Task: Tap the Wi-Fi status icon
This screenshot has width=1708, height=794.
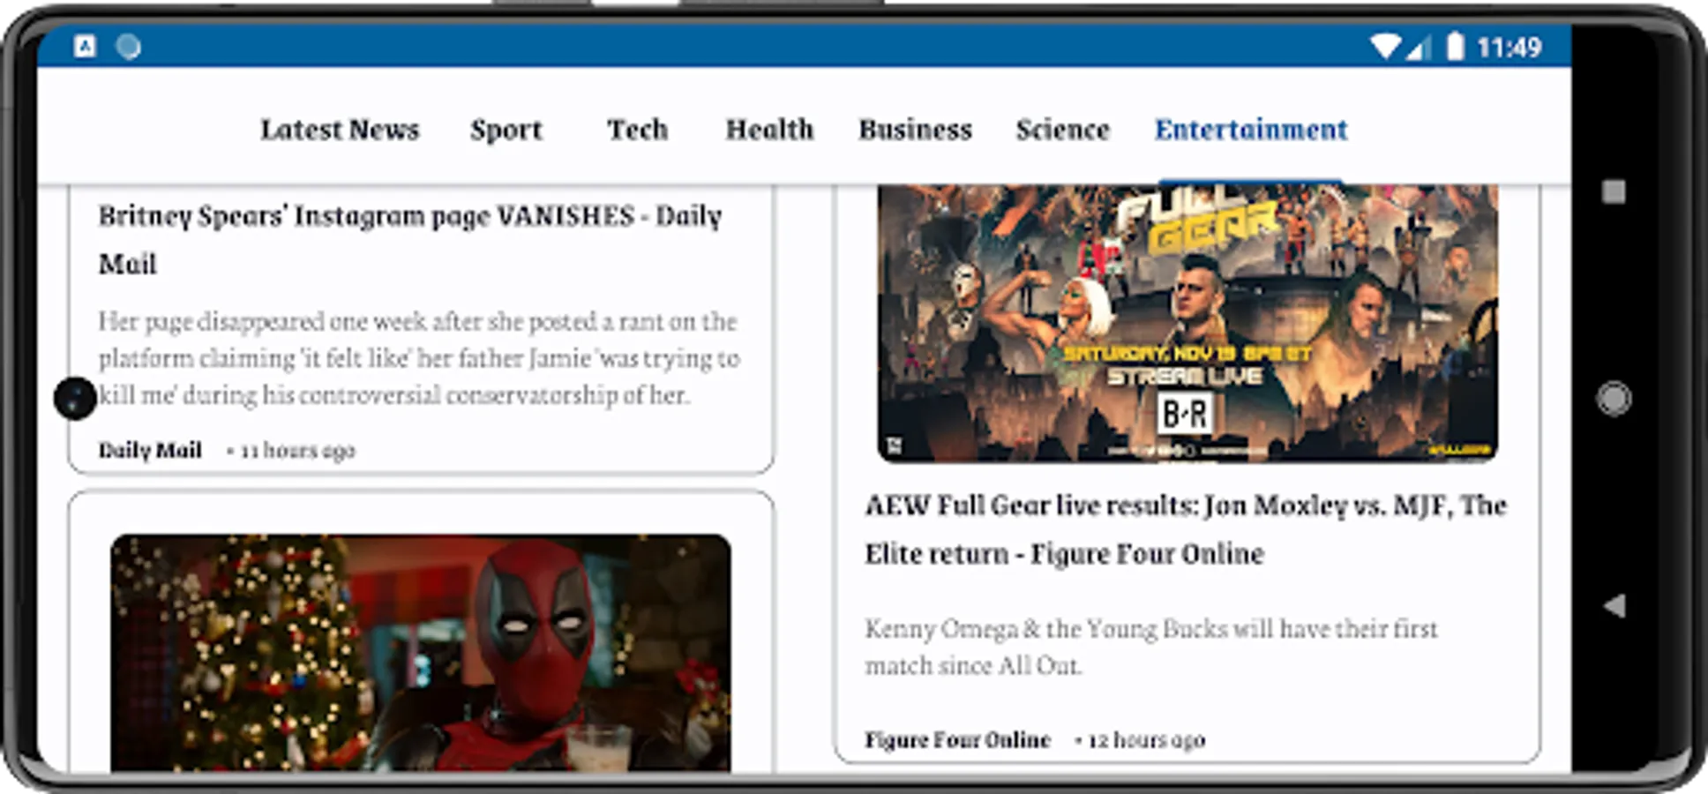Action: click(x=1384, y=47)
